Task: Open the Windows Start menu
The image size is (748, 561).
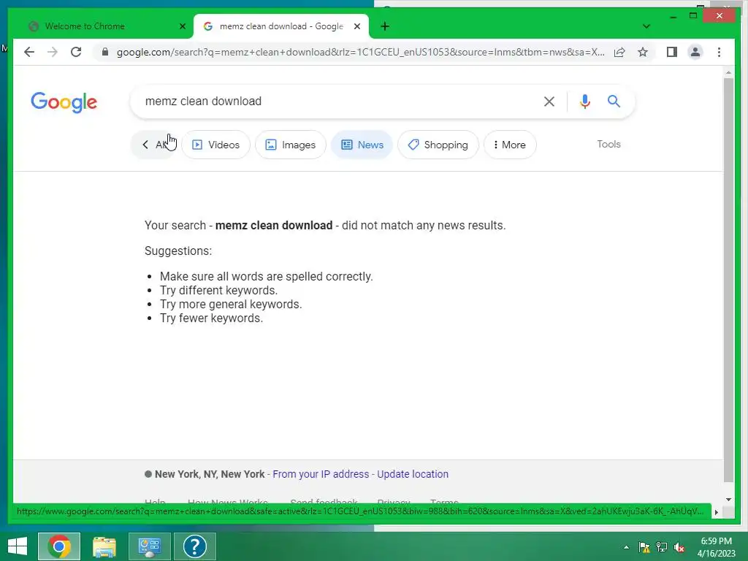Action: tap(18, 546)
